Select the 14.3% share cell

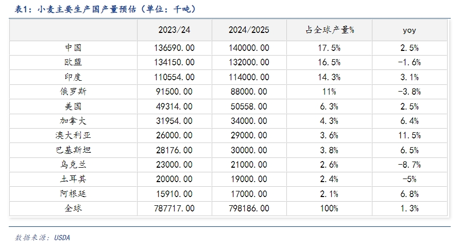(x=329, y=77)
